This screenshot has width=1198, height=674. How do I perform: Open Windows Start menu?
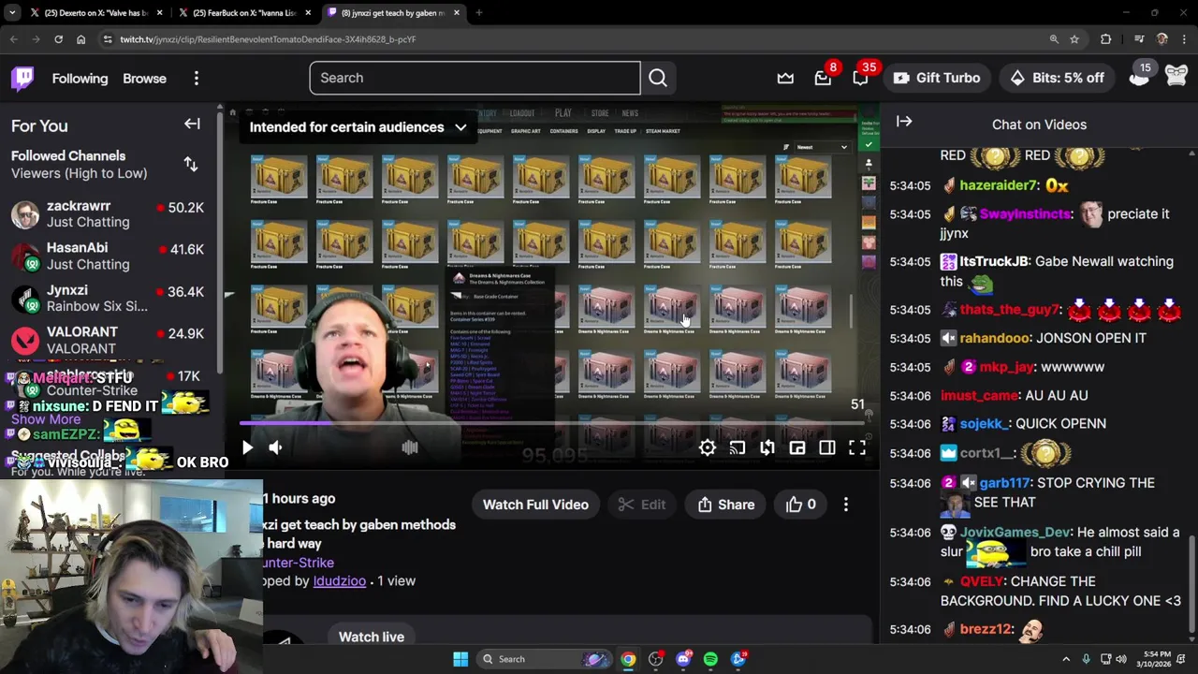pyautogui.click(x=460, y=659)
